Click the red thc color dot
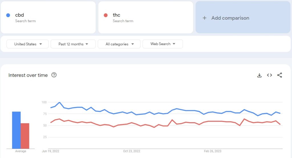 point(106,15)
